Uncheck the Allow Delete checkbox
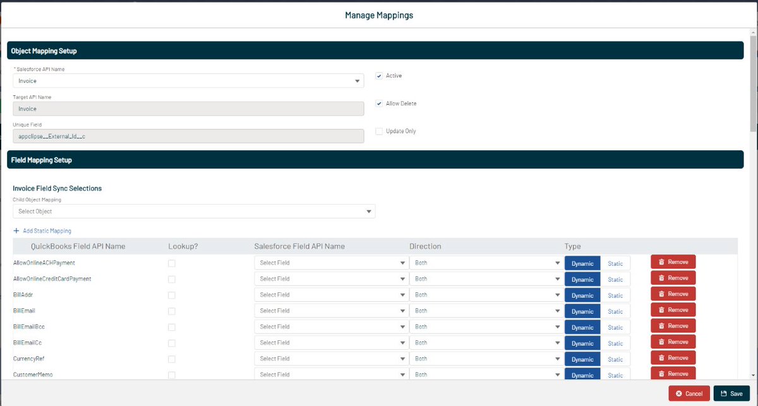Image resolution: width=758 pixels, height=406 pixels. click(379, 104)
